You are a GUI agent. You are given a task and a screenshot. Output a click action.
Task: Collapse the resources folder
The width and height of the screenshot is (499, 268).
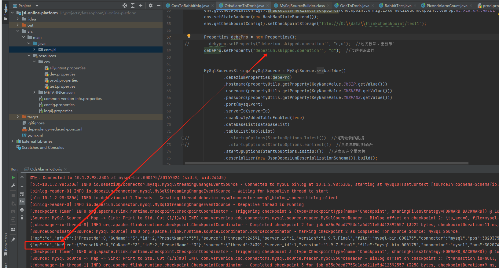tap(29, 56)
